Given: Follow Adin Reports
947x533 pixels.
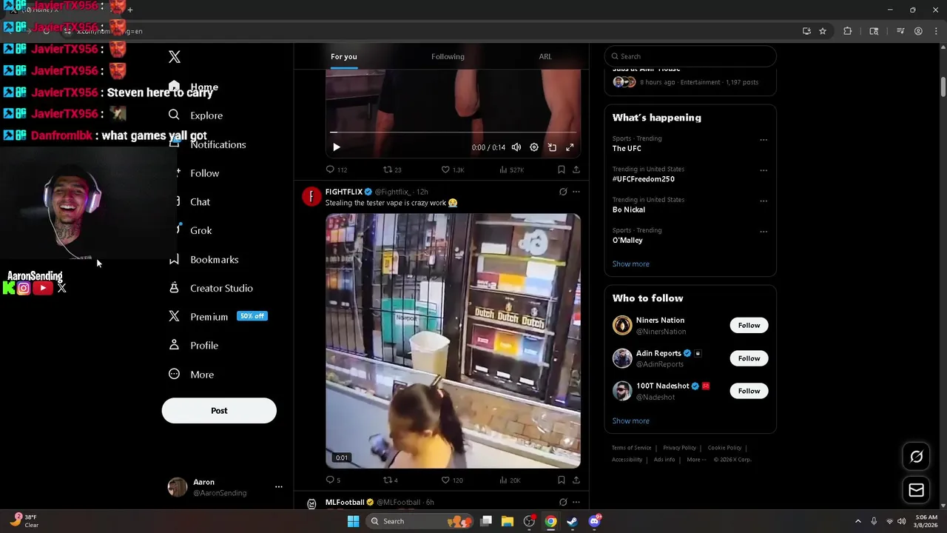Looking at the screenshot, I should pyautogui.click(x=749, y=358).
